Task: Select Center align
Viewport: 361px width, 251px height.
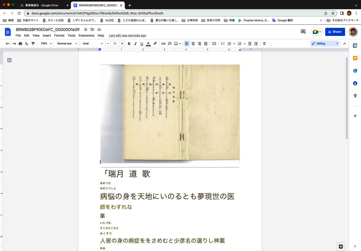Action: click(x=193, y=43)
